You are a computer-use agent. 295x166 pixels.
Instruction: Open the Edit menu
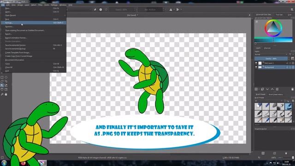(x=8, y=5)
